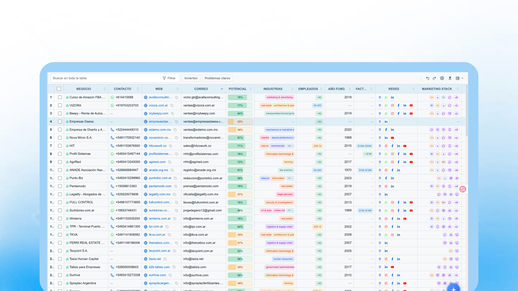Open table settings gear icon
518x291 pixels.
tap(442, 78)
